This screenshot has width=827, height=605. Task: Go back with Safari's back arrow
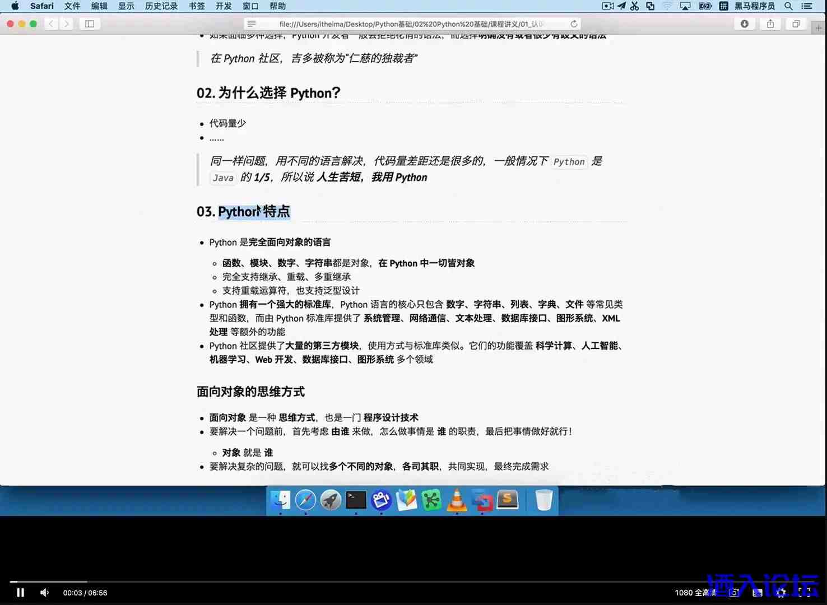pos(52,24)
